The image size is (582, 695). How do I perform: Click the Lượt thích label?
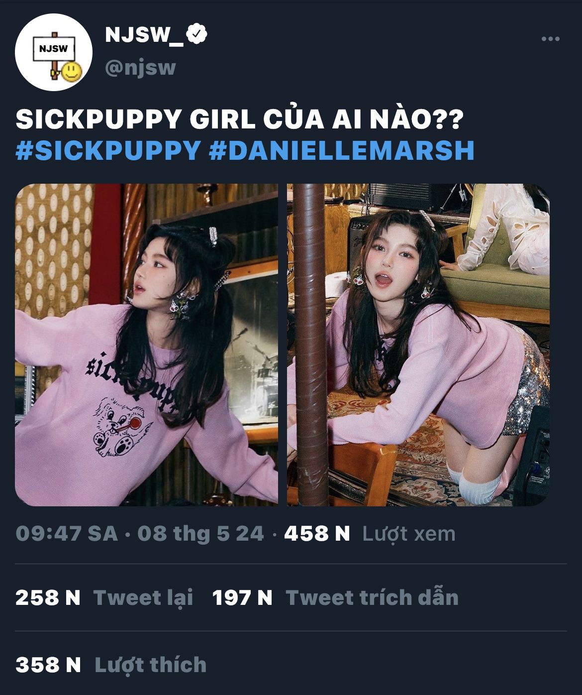point(150,665)
